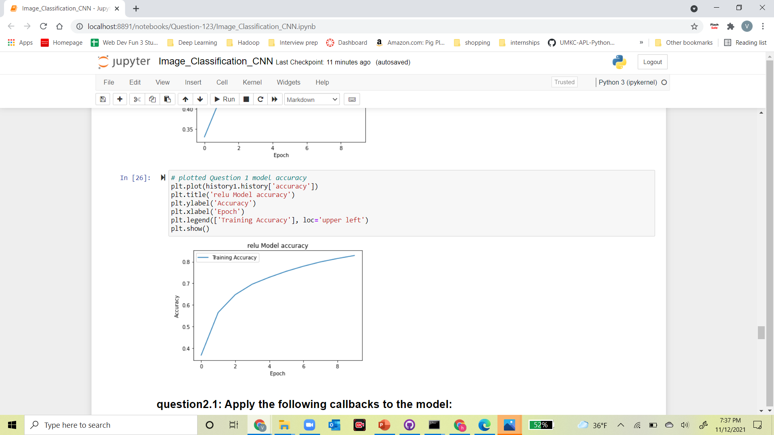The width and height of the screenshot is (774, 435).
Task: Open the Chrome extensions puzzle menu
Action: point(731,26)
